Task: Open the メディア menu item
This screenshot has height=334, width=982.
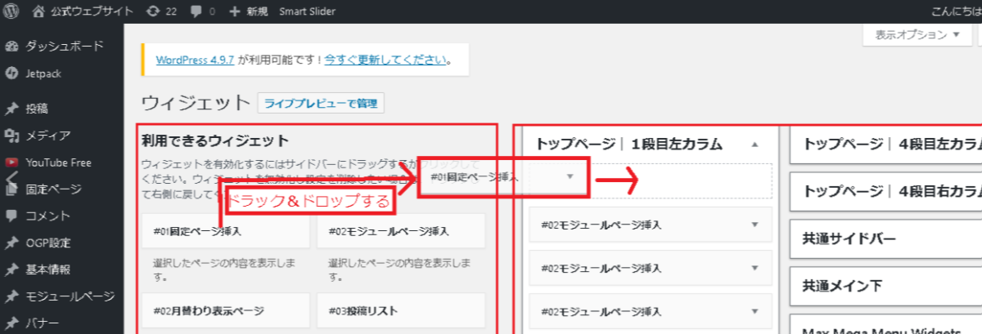Action: point(47,136)
